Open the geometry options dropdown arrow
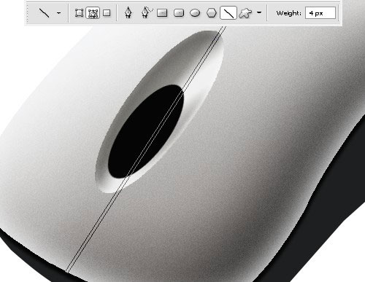The width and height of the screenshot is (365, 282). tap(259, 12)
